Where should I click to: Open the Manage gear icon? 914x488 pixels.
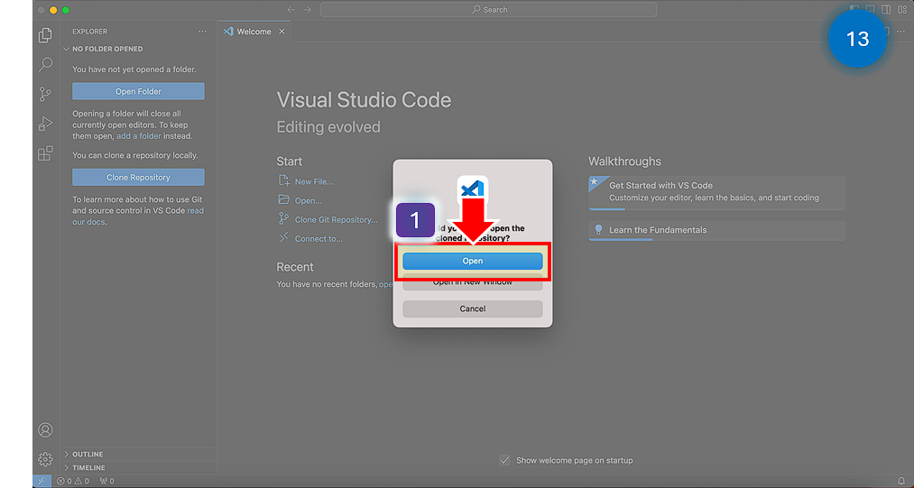[45, 459]
